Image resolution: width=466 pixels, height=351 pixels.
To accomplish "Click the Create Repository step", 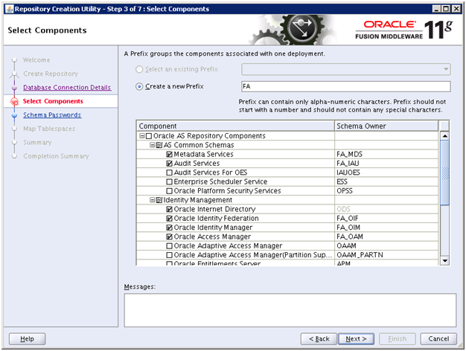I will 51,74.
